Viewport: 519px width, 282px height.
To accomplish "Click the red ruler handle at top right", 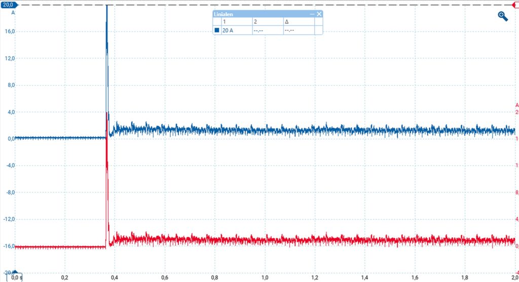I will pyautogui.click(x=514, y=5).
